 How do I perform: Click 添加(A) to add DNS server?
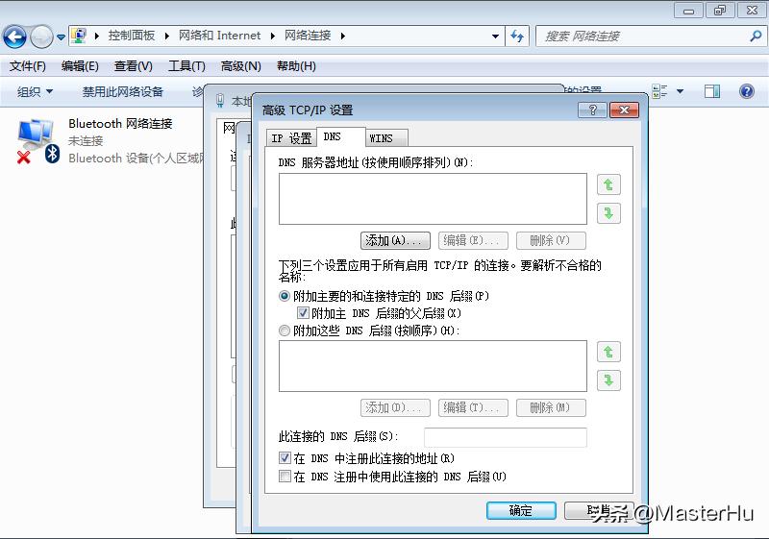tap(395, 240)
